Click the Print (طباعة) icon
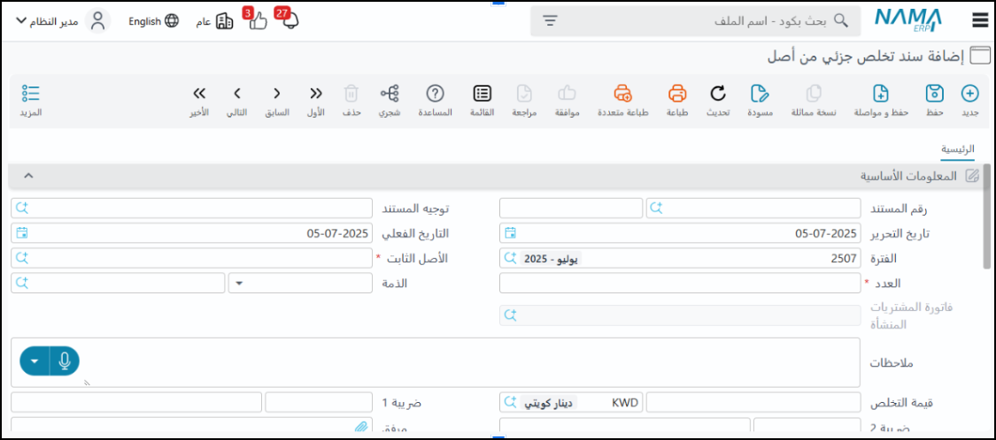 (x=677, y=94)
